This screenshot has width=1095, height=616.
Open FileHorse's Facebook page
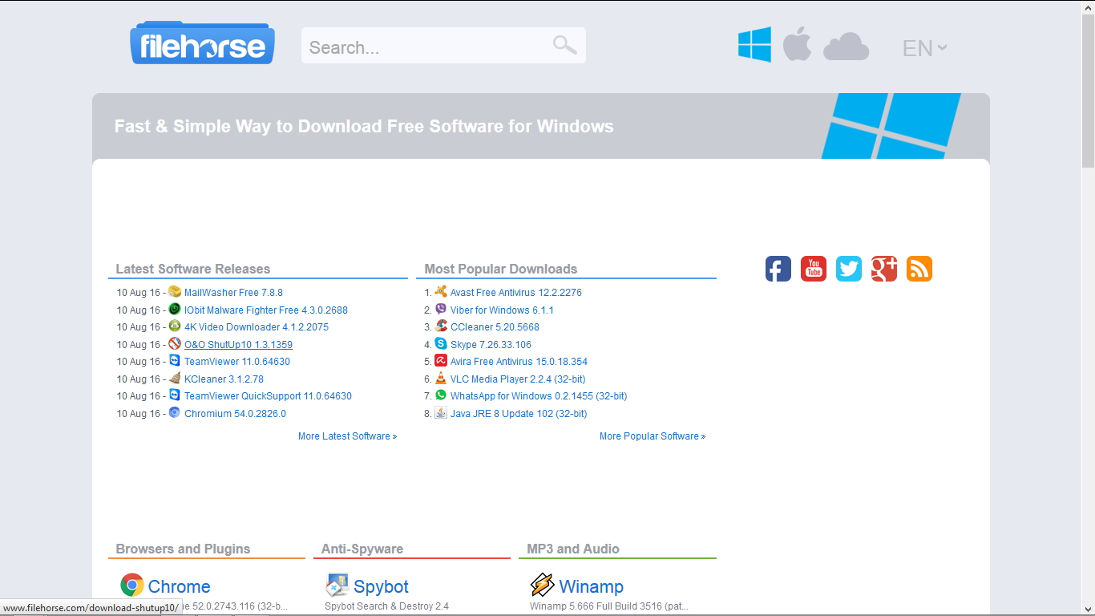coord(778,269)
